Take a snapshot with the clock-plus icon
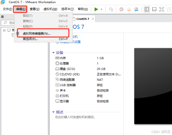Screen dimensions: 172x135 (121, 9)
